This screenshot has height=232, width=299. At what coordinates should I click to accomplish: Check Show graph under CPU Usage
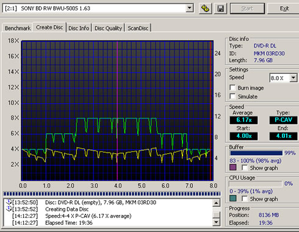[245, 198]
